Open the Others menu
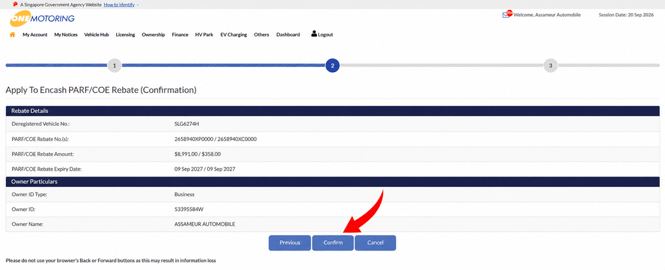Screen dimensions: 665x270 coord(262,35)
